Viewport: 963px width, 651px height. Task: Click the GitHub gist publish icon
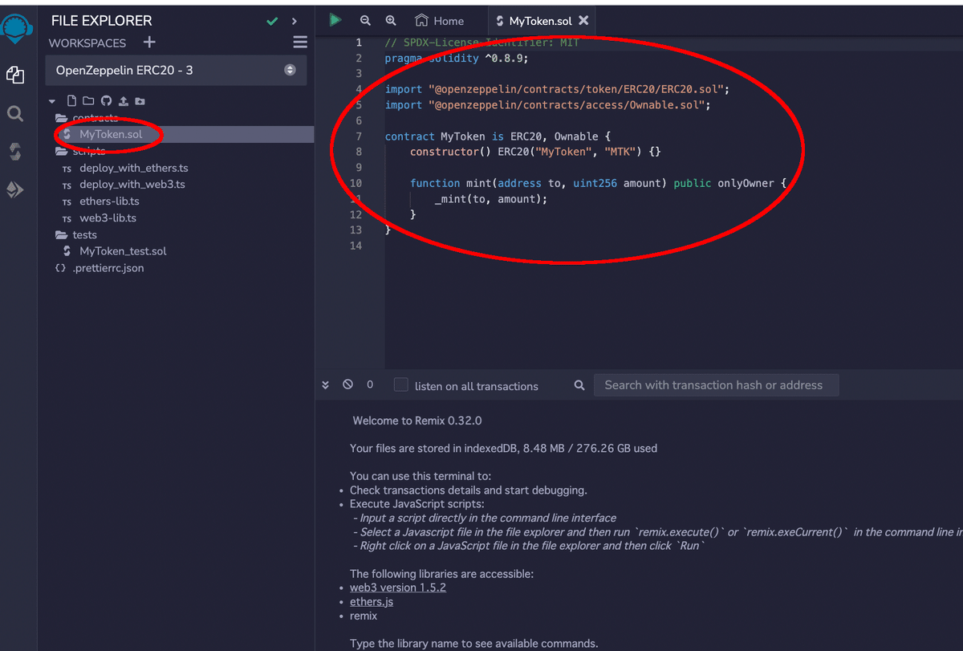pyautogui.click(x=106, y=101)
